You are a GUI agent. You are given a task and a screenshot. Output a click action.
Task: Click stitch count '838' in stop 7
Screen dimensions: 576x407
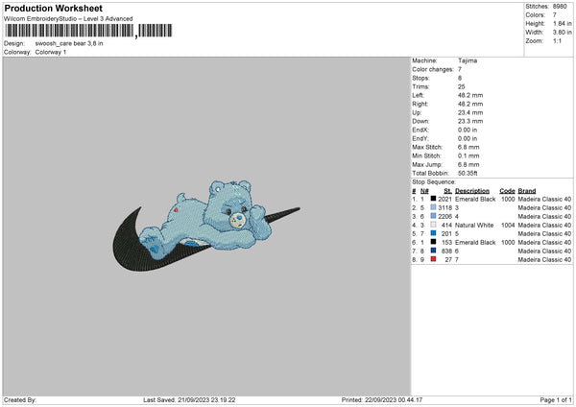[x=446, y=251]
